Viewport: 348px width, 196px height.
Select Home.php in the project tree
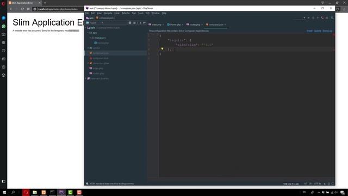click(101, 43)
